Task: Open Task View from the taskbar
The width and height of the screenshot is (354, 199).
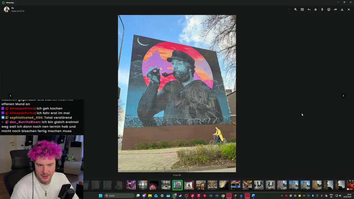Action: pos(138,196)
